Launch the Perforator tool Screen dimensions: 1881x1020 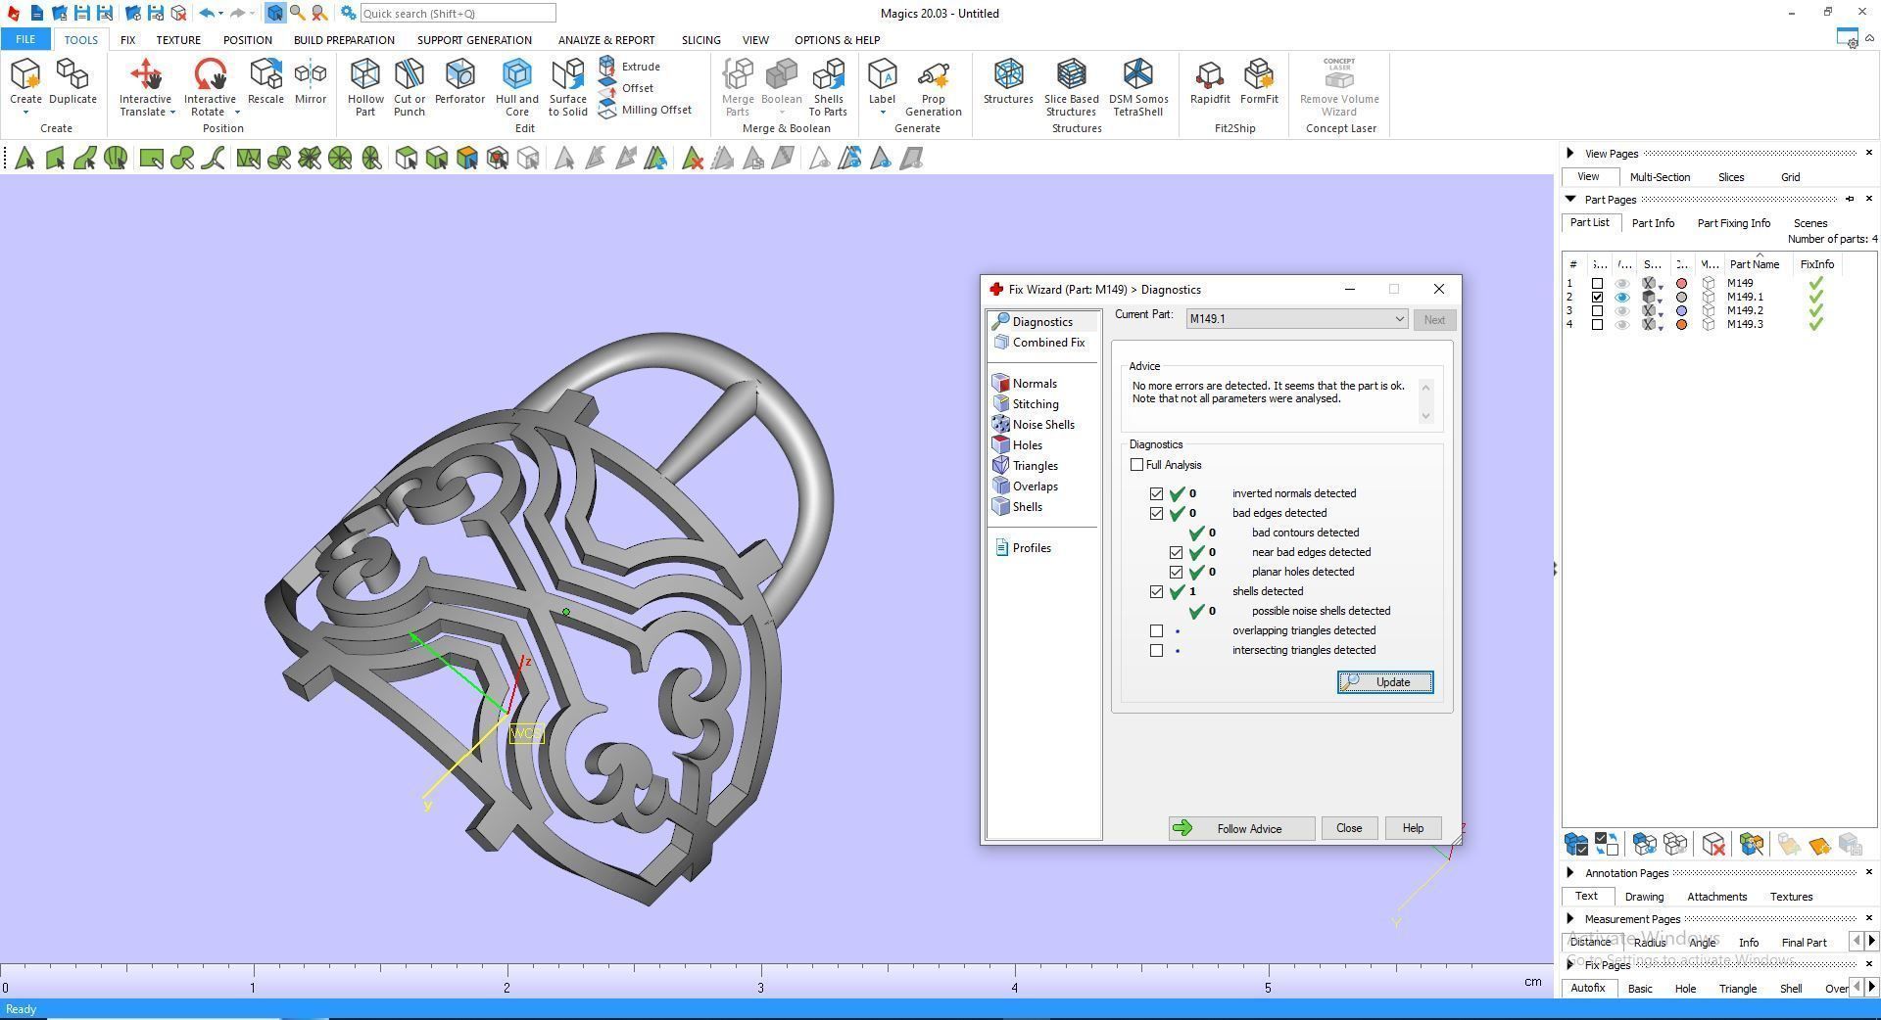459,81
